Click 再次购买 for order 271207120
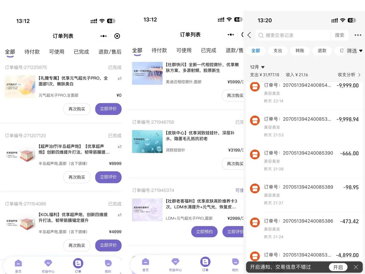 coord(77,177)
